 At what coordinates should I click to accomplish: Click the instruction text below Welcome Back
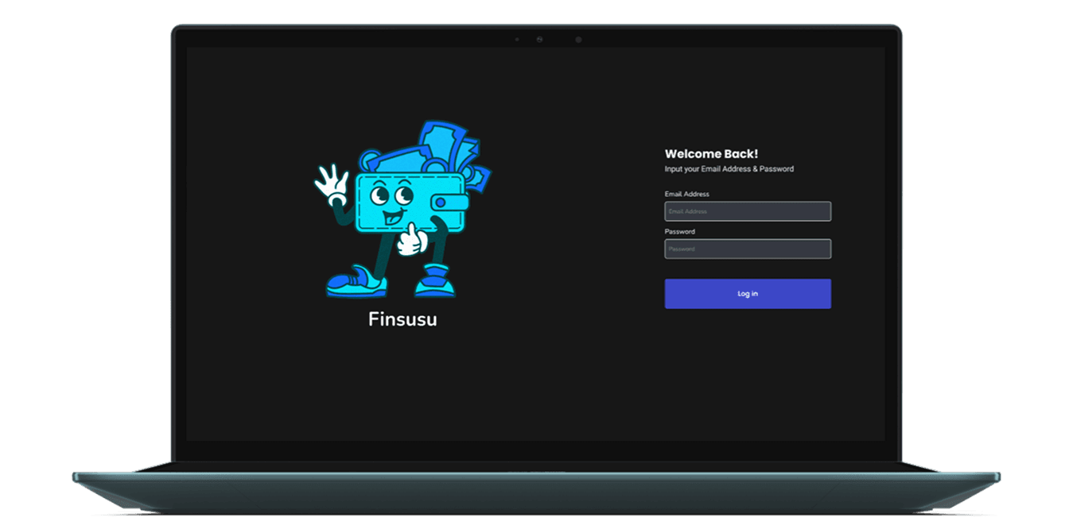coord(729,168)
